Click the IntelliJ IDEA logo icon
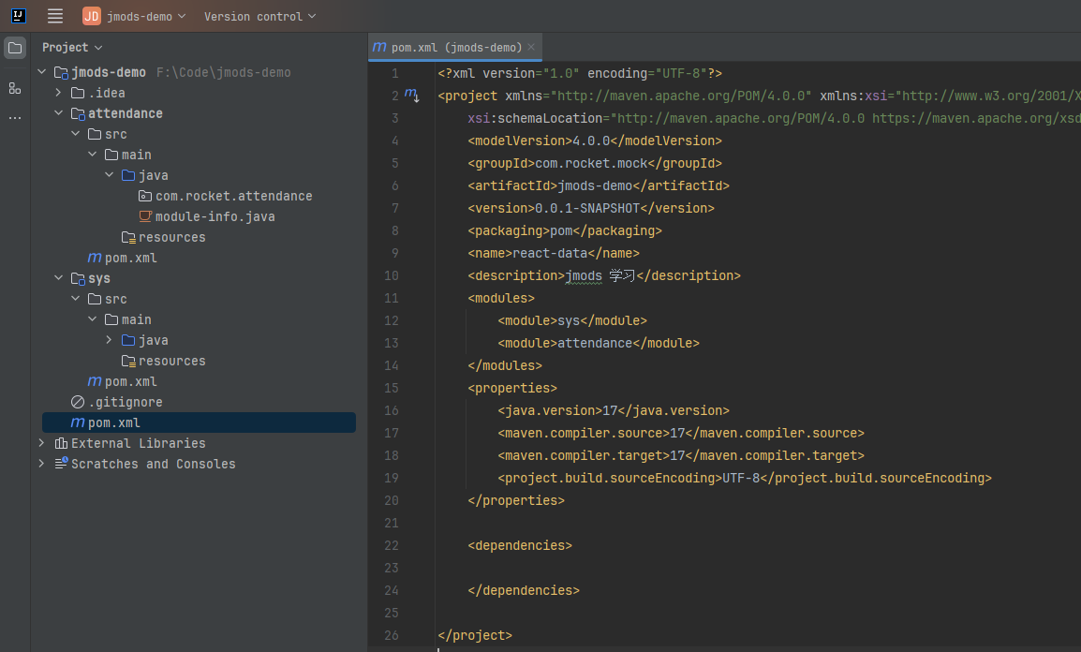The image size is (1081, 652). click(19, 16)
